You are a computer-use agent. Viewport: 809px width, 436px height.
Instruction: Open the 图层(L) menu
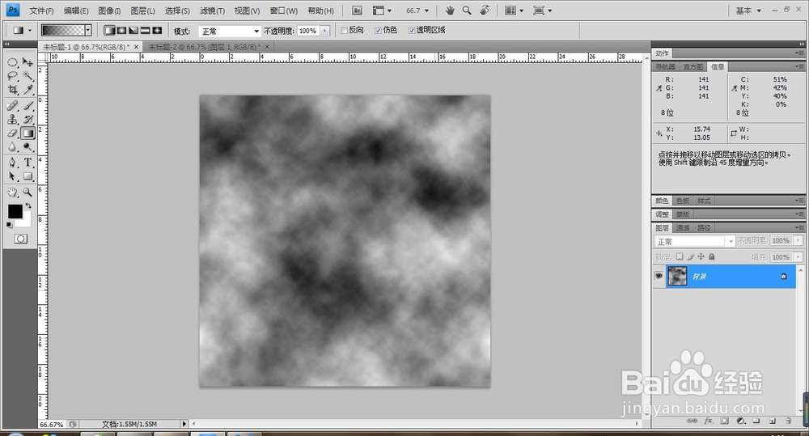click(x=143, y=11)
